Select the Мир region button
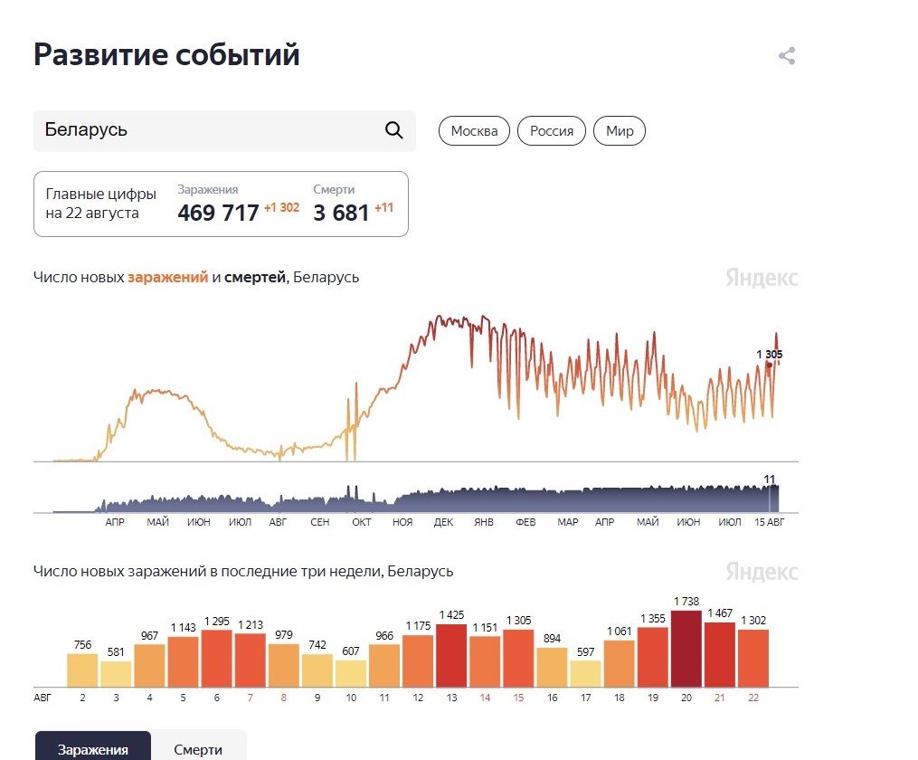 coord(620,131)
